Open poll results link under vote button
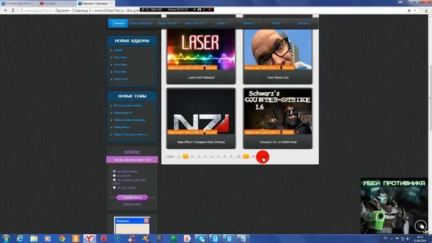Screen dimensions: 432x243 132,204
